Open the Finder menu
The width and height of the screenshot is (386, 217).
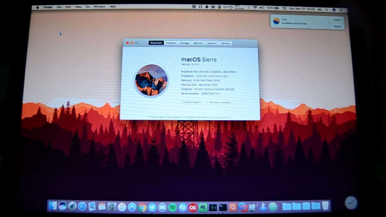[x=48, y=7]
